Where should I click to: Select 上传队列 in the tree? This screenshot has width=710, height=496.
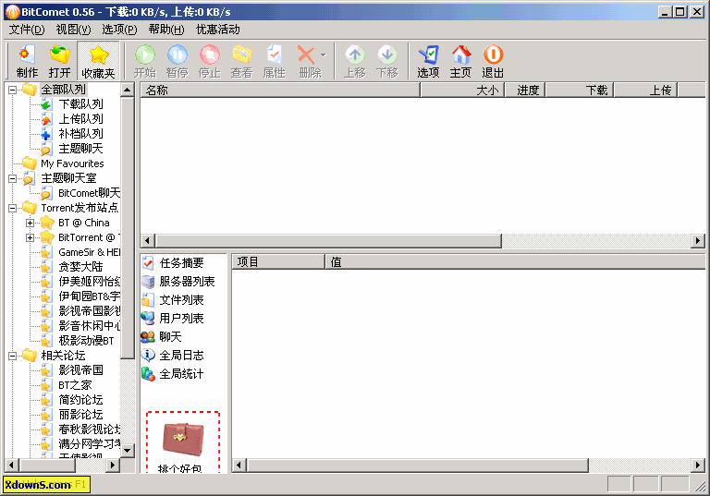coord(81,119)
